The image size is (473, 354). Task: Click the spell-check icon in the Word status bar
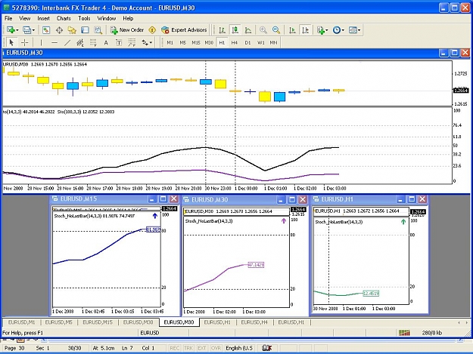point(266,348)
